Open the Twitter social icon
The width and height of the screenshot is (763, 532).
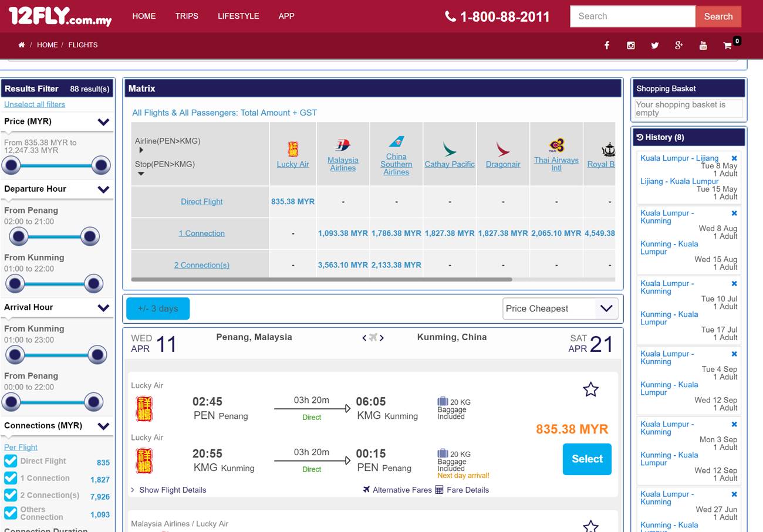[655, 45]
